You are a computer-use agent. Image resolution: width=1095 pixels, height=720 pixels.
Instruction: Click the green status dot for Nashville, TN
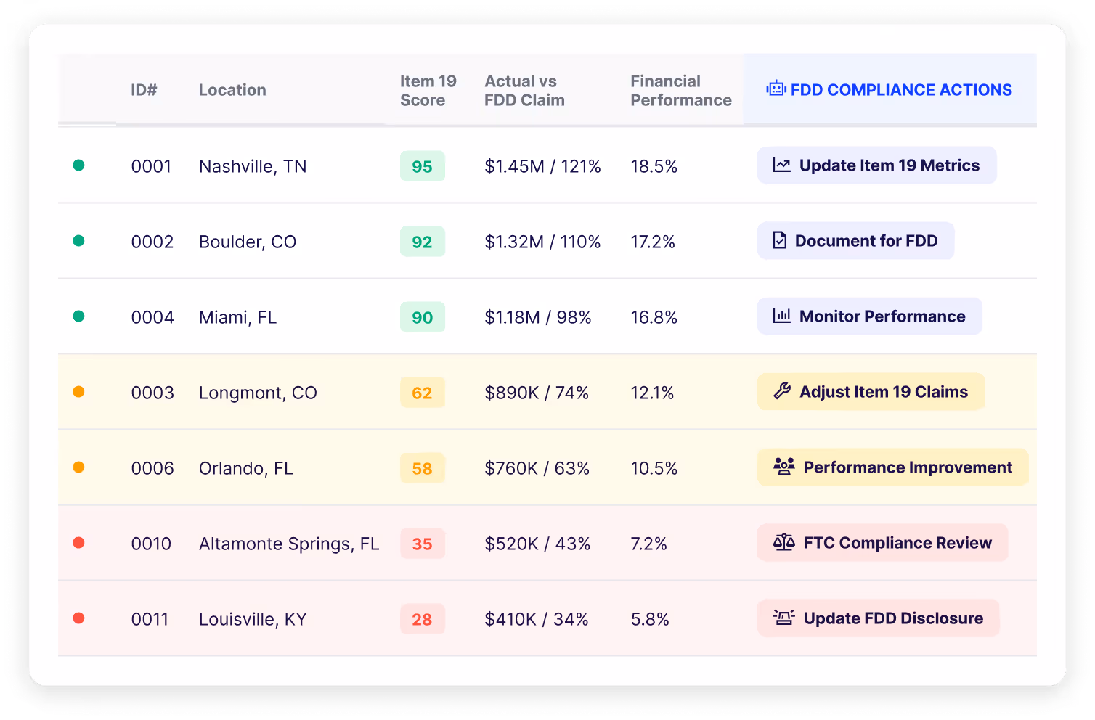tap(78, 165)
